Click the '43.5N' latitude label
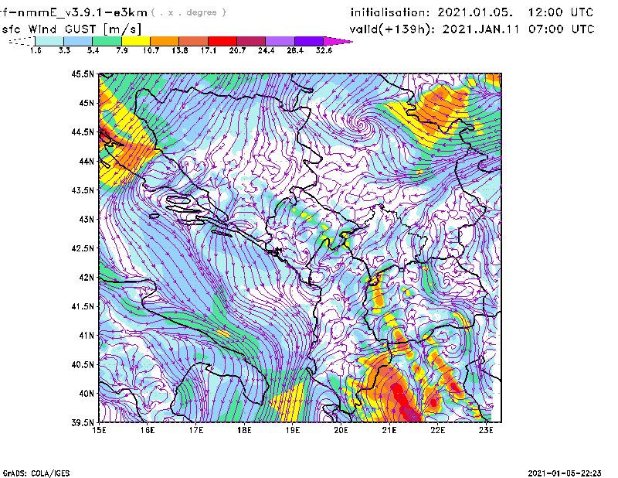618x478 pixels. pos(83,189)
